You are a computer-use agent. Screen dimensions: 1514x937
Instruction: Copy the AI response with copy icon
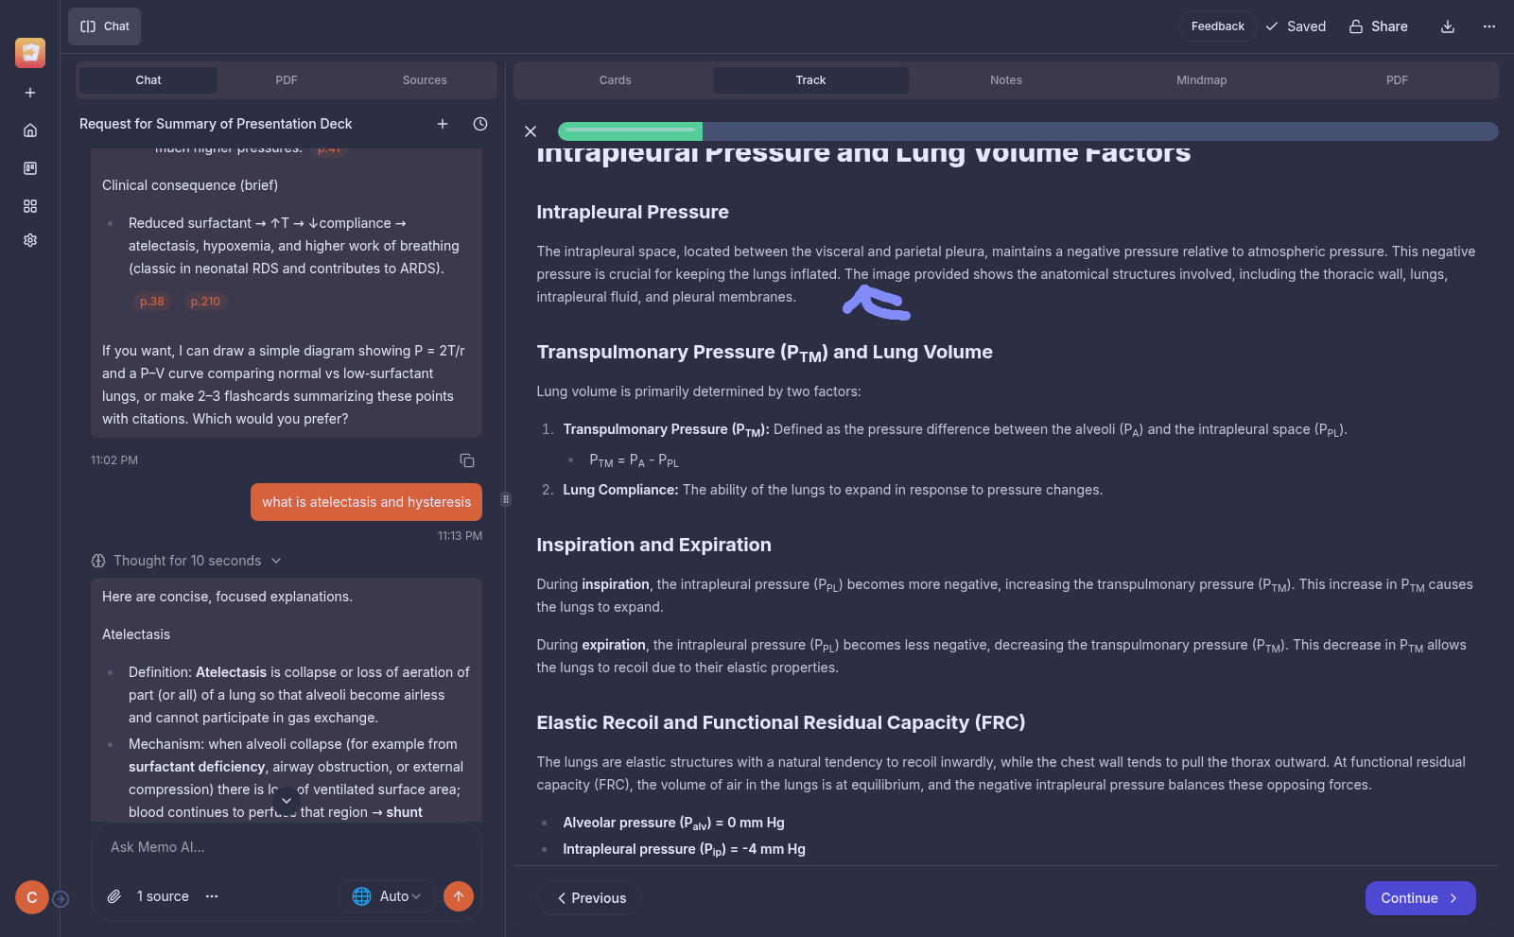[x=467, y=460]
